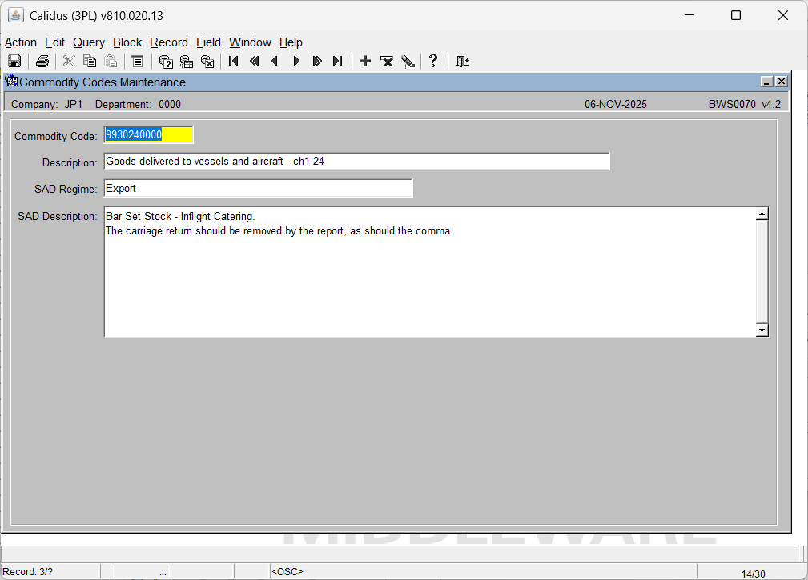808x580 pixels.
Task: Select the SAD Regime field
Action: pyautogui.click(x=258, y=189)
